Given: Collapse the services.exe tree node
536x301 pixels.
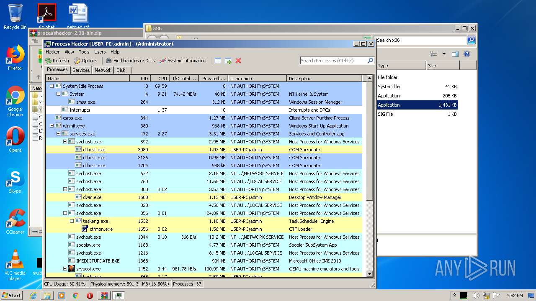Looking at the screenshot, I should pos(59,134).
